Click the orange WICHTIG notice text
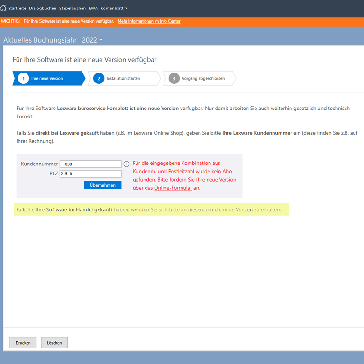Screen dimensions: 364x364 (57, 21)
